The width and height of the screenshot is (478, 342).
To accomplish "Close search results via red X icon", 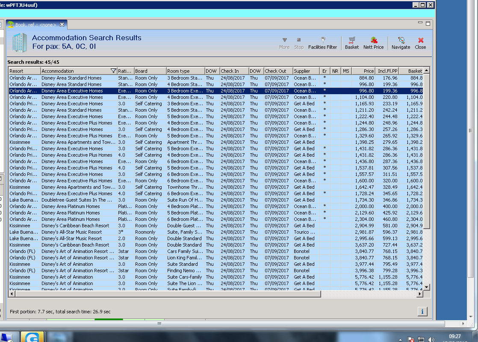I will coord(420,43).
